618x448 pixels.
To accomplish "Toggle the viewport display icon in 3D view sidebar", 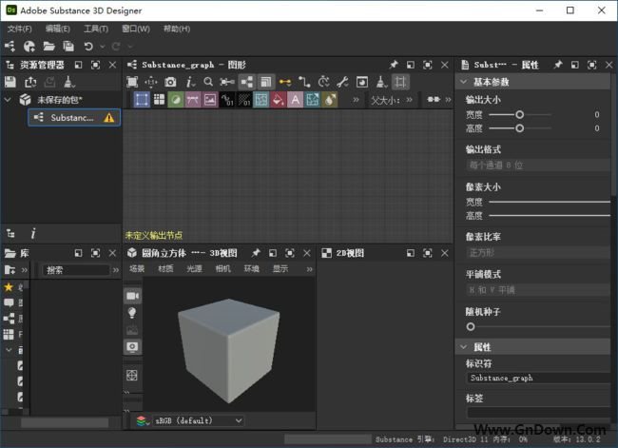I will click(132, 346).
